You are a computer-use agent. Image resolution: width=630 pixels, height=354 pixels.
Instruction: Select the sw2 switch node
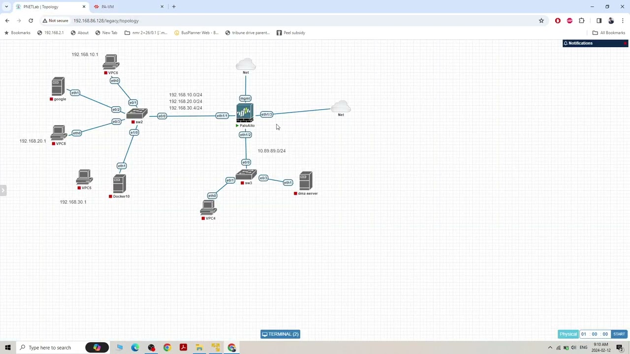(x=137, y=114)
